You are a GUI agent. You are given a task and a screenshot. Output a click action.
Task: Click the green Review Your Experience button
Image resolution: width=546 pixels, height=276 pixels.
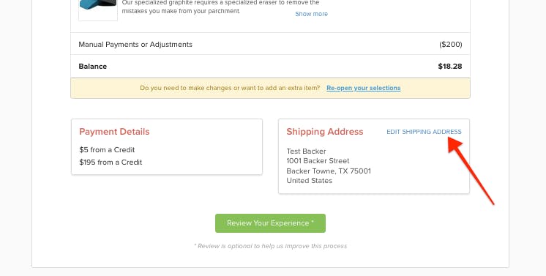point(270,223)
